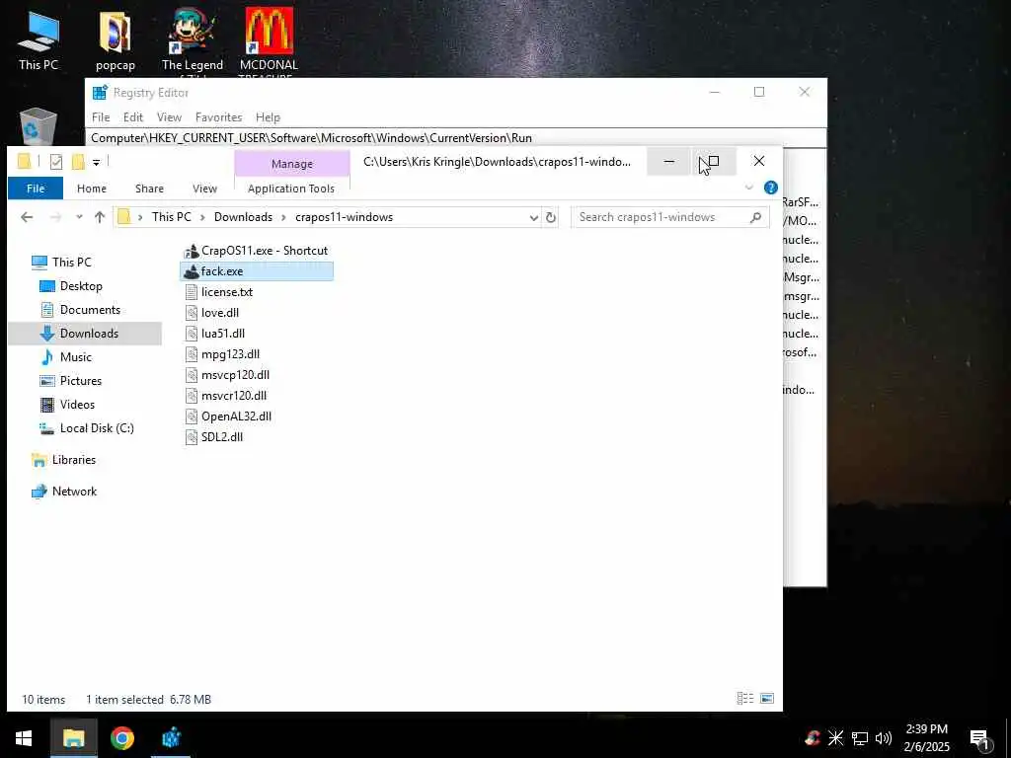This screenshot has height=758, width=1011.
Task: Open the popcap folder on desktop
Action: tap(116, 39)
